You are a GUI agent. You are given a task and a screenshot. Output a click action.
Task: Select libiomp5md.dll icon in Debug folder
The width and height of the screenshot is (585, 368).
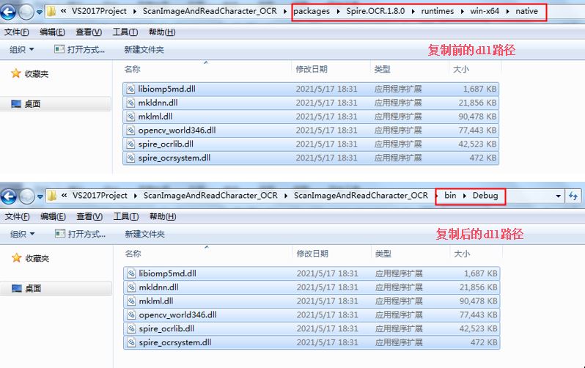point(131,273)
